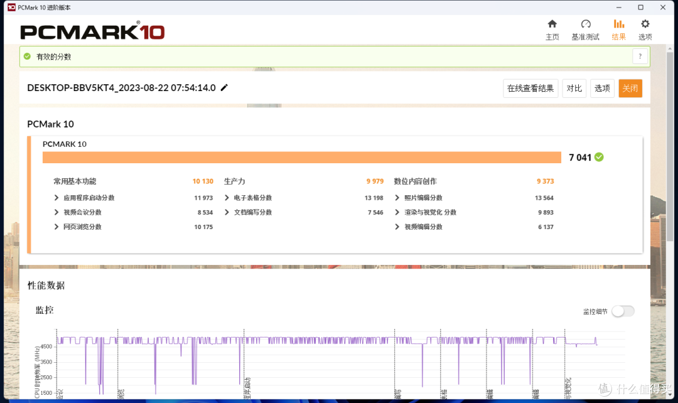Open the 基准测试 benchmarks section
678x403 pixels.
(586, 30)
